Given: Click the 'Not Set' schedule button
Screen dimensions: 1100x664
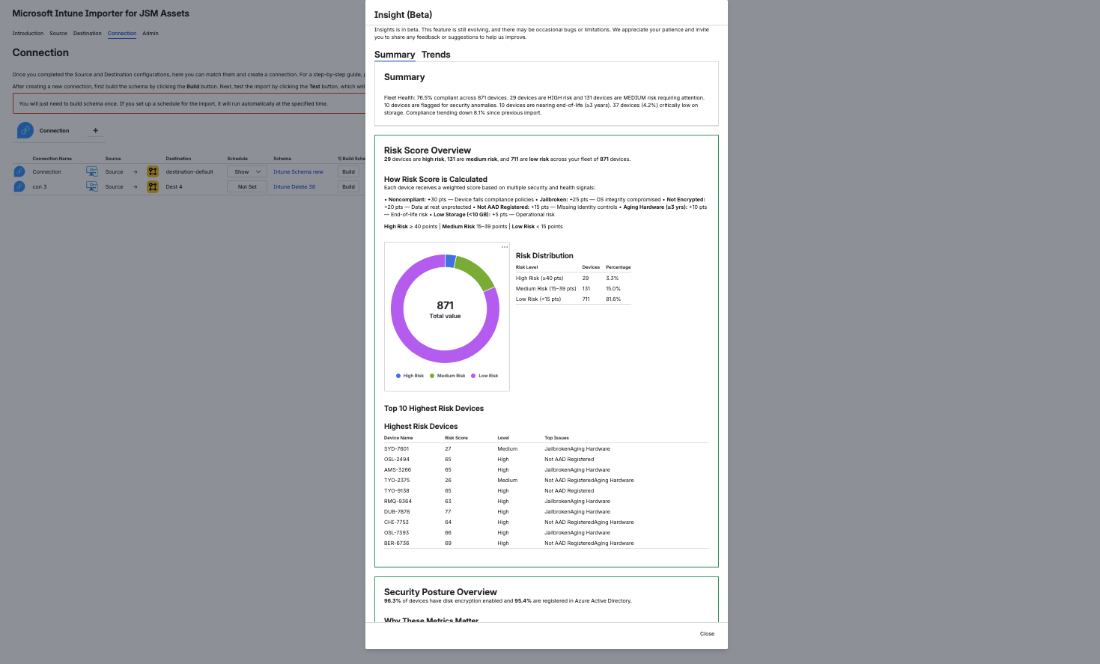Looking at the screenshot, I should point(247,186).
